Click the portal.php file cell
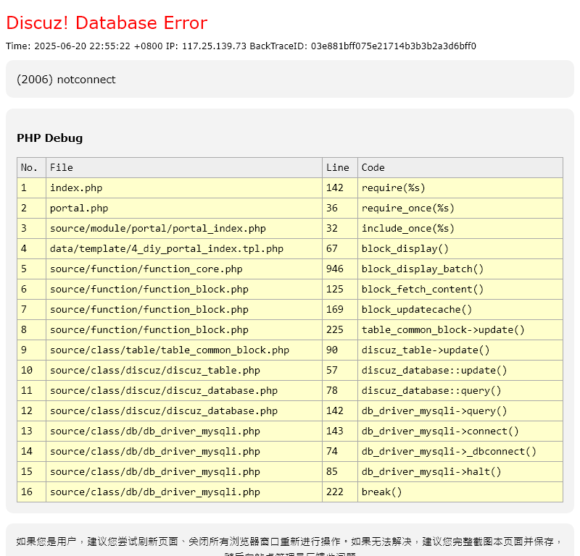Viewport: 580px width, 556px height. (79, 208)
